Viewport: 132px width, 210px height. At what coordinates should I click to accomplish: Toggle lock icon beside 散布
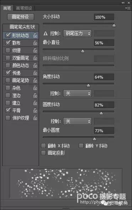pos(35,43)
